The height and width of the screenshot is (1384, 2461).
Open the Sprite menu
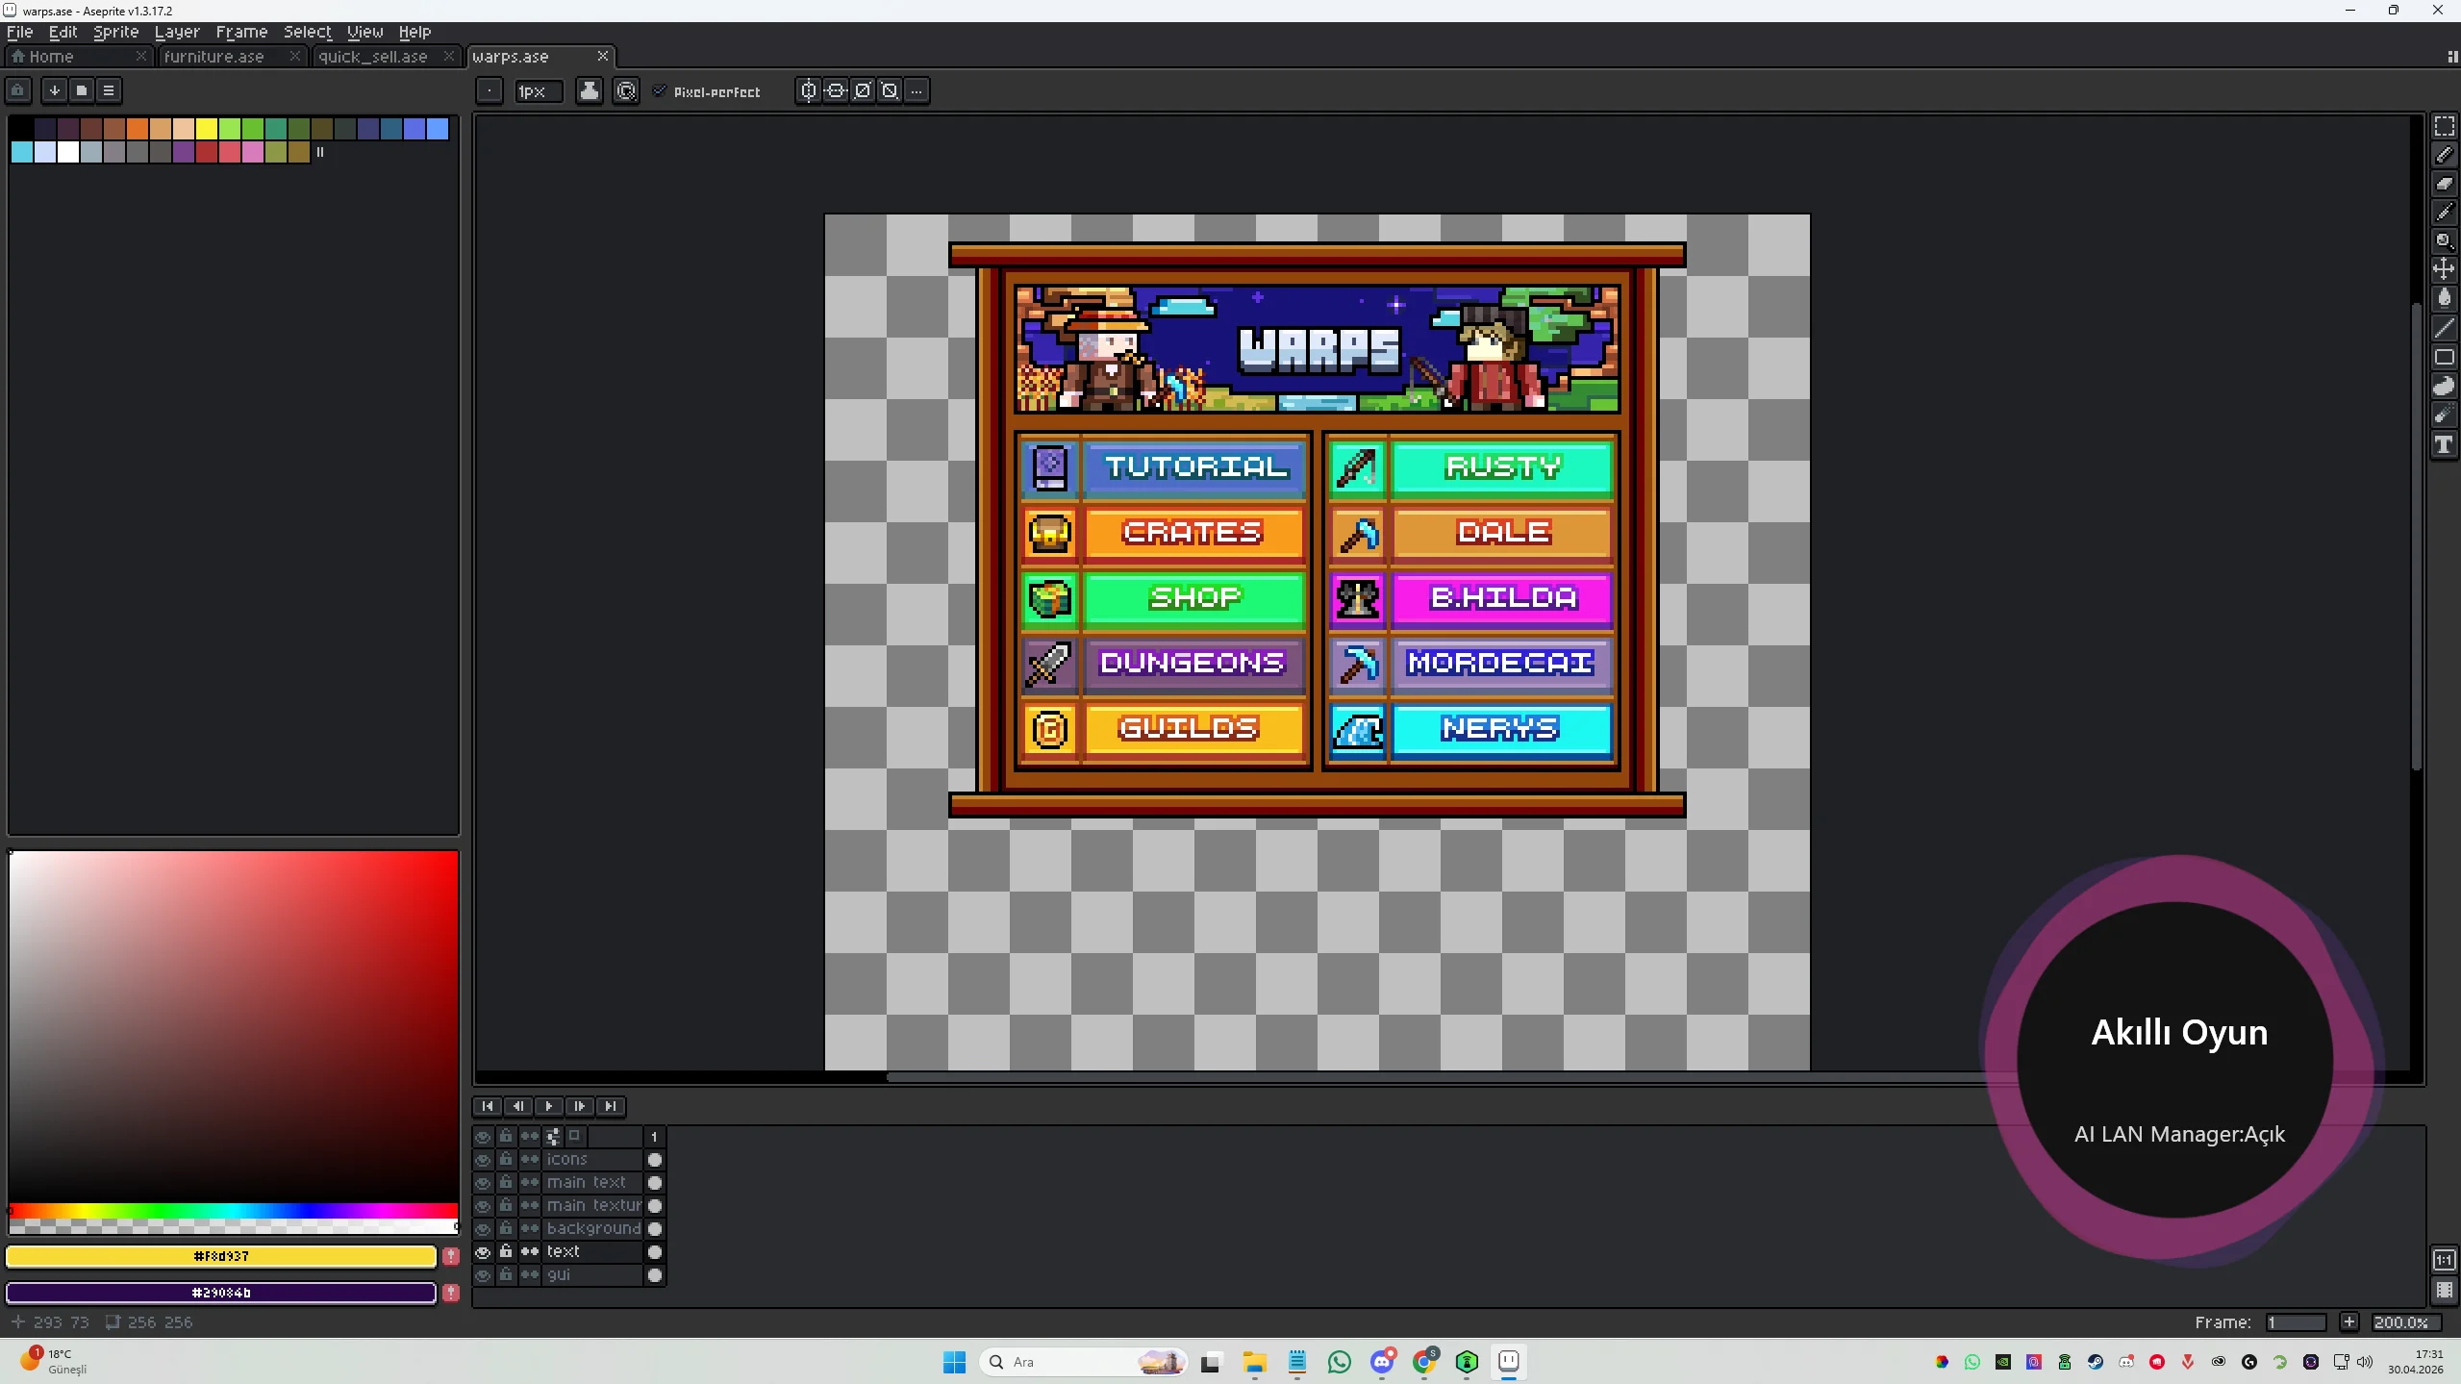[116, 32]
